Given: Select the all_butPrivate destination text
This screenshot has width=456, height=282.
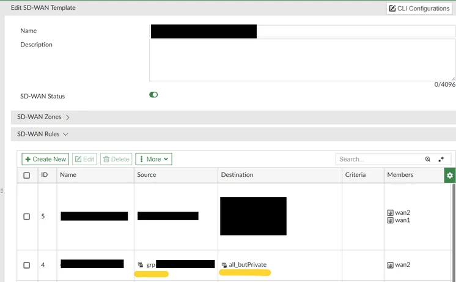Looking at the screenshot, I should coord(248,264).
